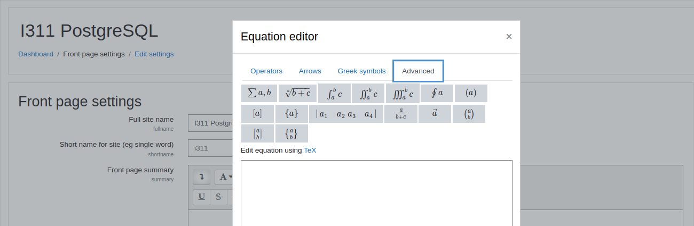This screenshot has width=694, height=226.
Task: Switch to the Arrows tab
Action: click(310, 71)
